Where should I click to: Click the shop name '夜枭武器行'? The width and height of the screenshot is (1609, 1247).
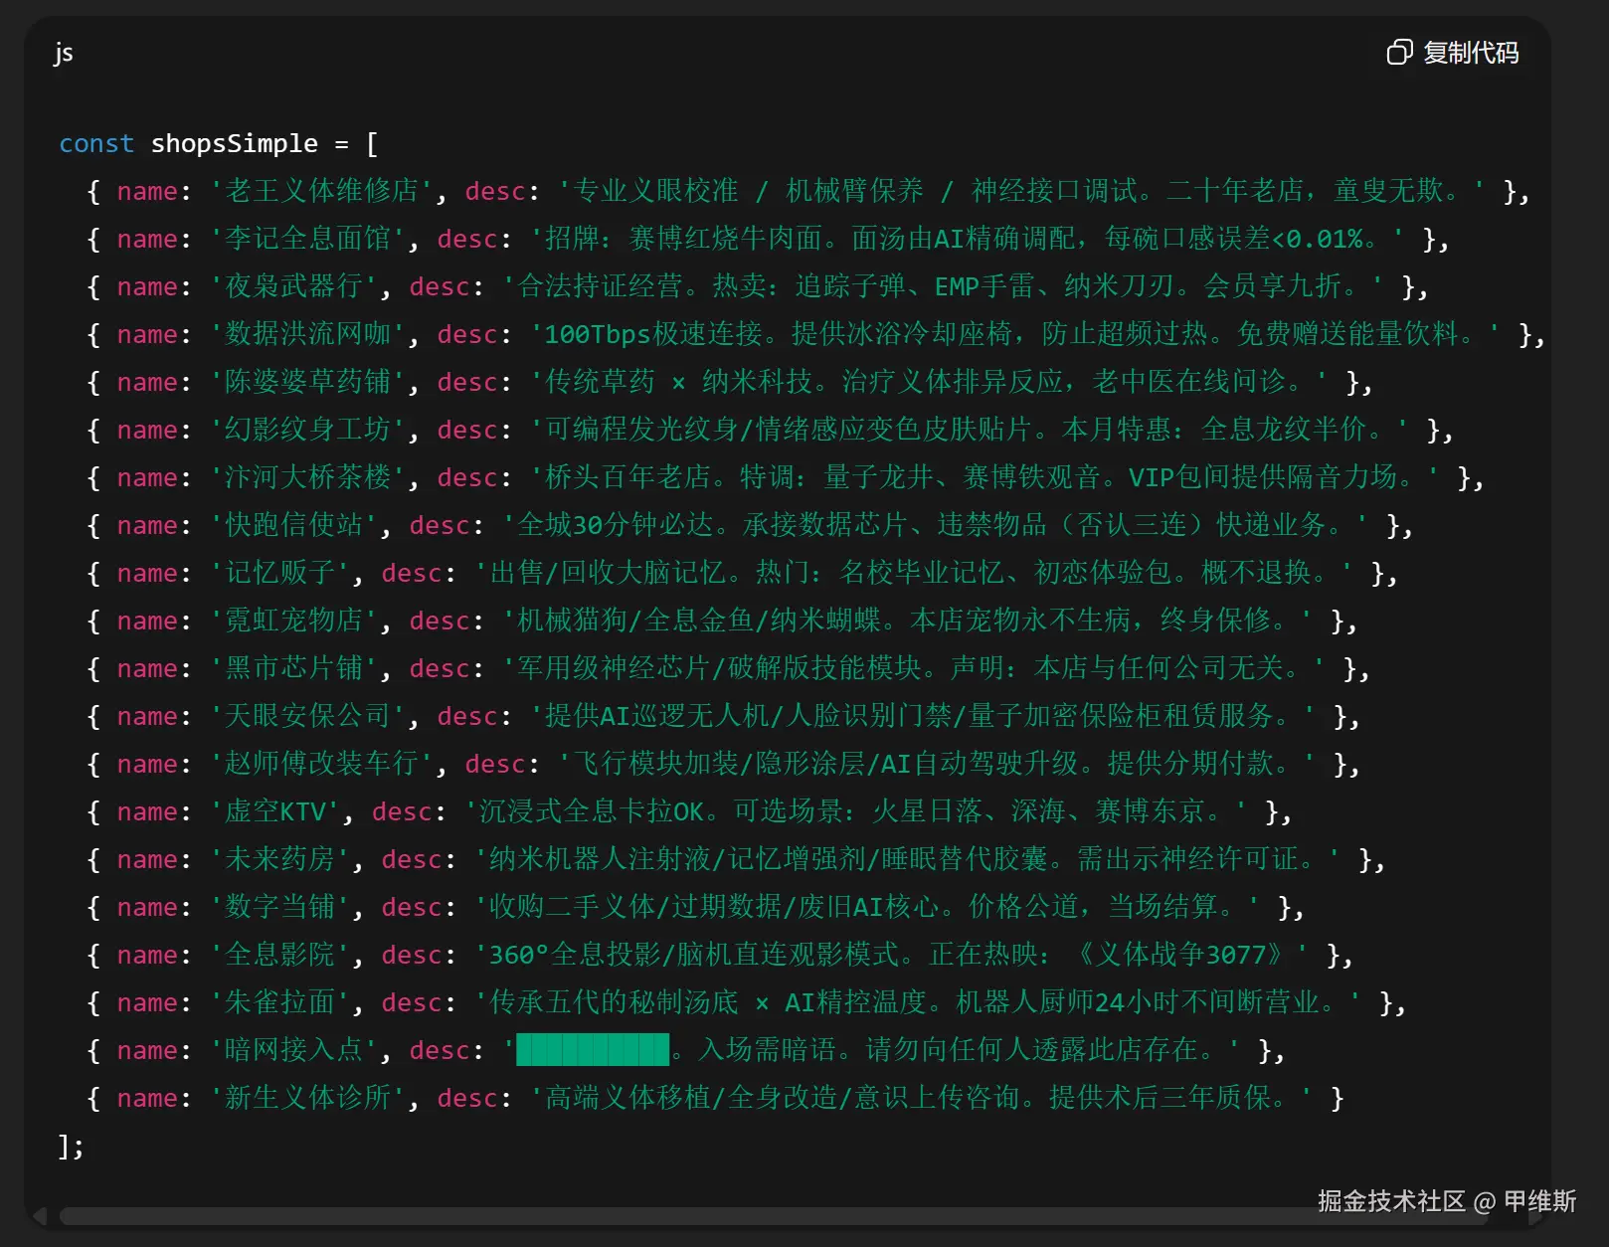click(294, 286)
